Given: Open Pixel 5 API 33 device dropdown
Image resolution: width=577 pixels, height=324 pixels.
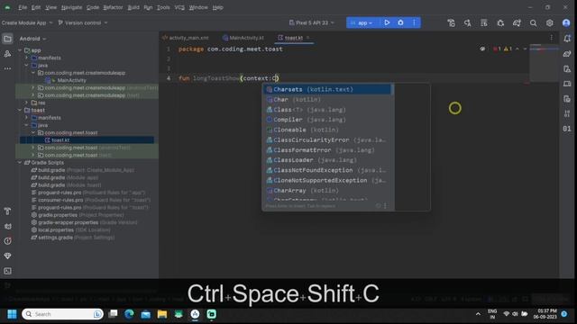Looking at the screenshot, I should point(312,22).
